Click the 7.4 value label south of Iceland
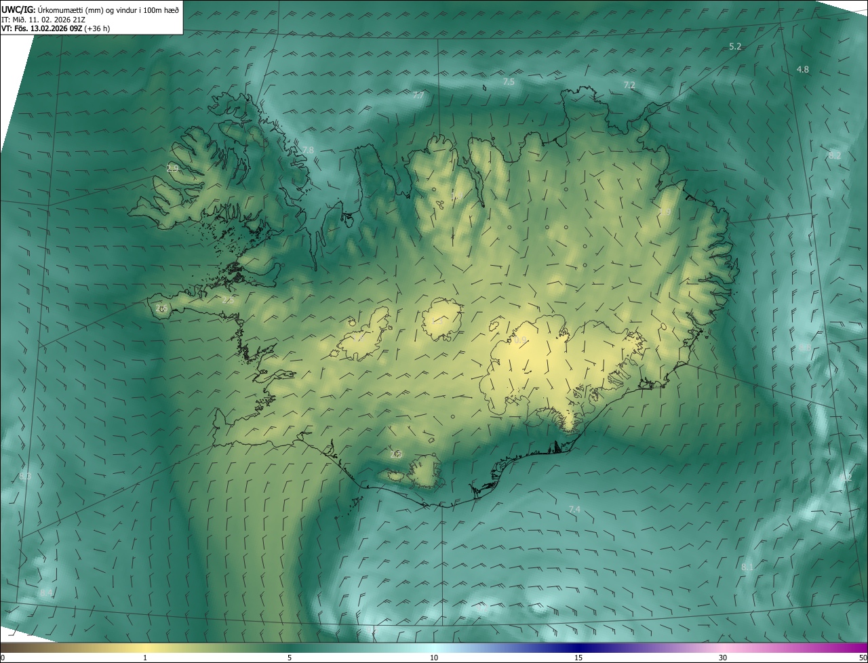The width and height of the screenshot is (868, 663). point(574,509)
